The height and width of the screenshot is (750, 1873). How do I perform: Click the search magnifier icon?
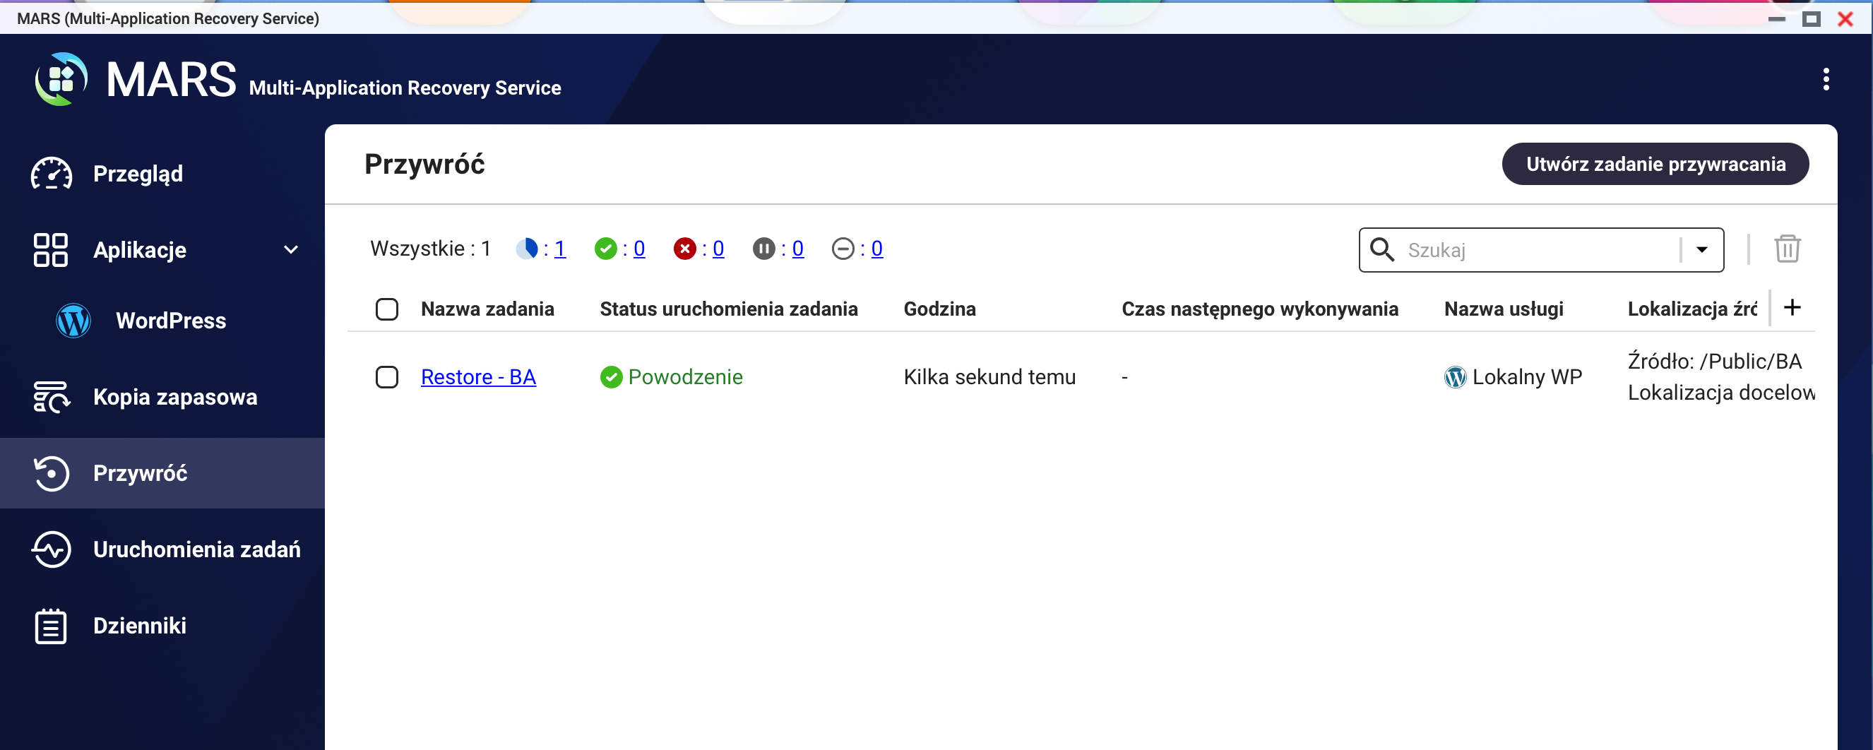click(1381, 250)
